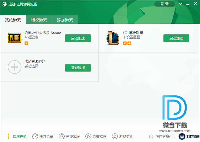
Task: Click the plus circle to add more games
Action: [15, 67]
